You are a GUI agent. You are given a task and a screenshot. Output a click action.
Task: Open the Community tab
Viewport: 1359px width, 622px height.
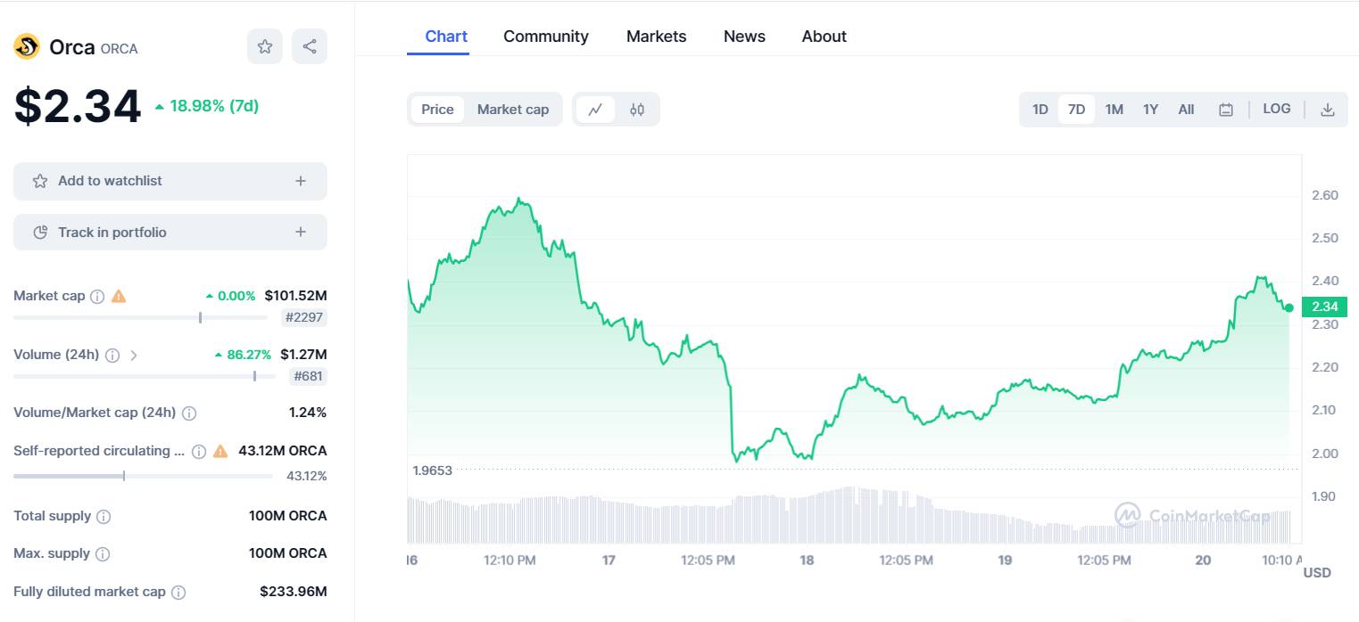pos(546,37)
